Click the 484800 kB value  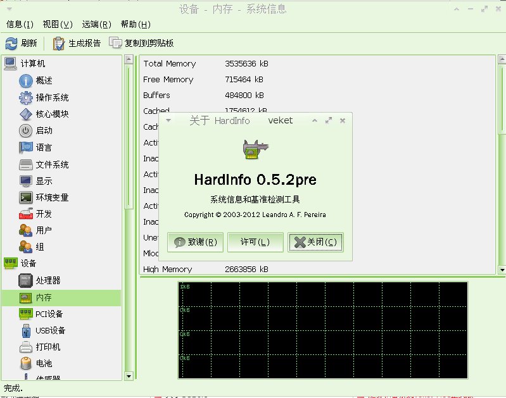pyautogui.click(x=244, y=96)
